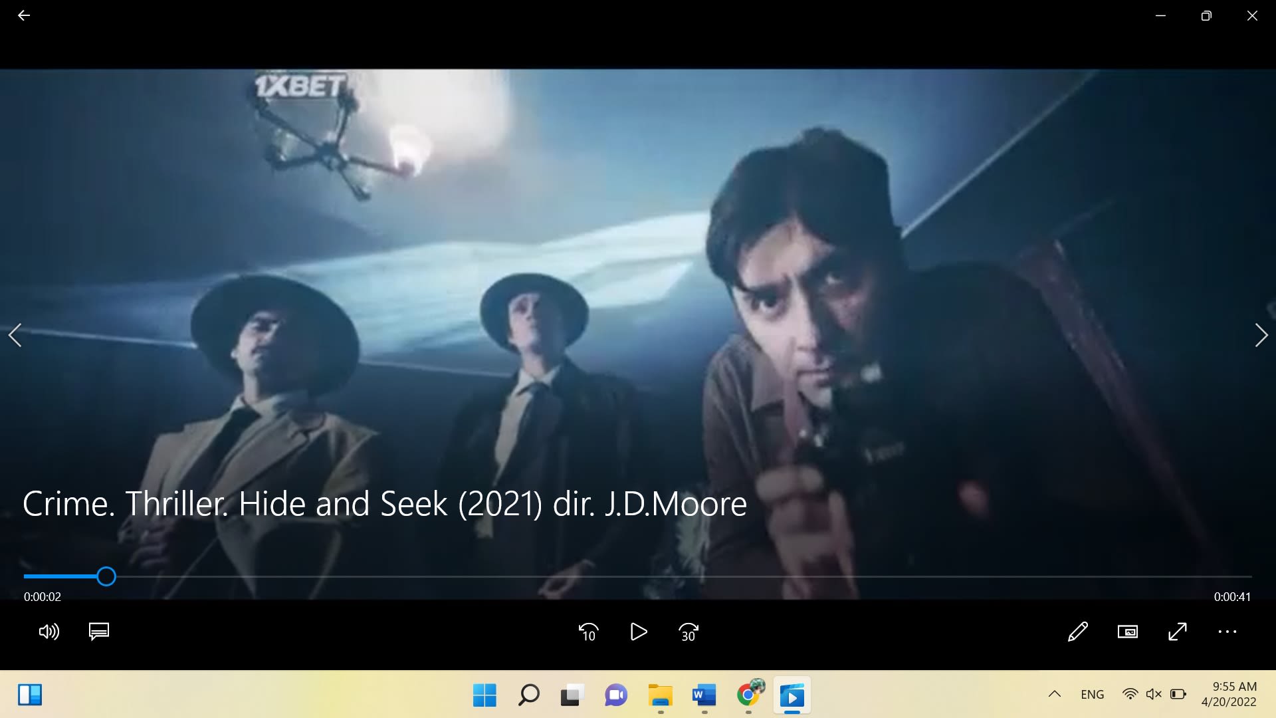Open the volume control

[49, 632]
